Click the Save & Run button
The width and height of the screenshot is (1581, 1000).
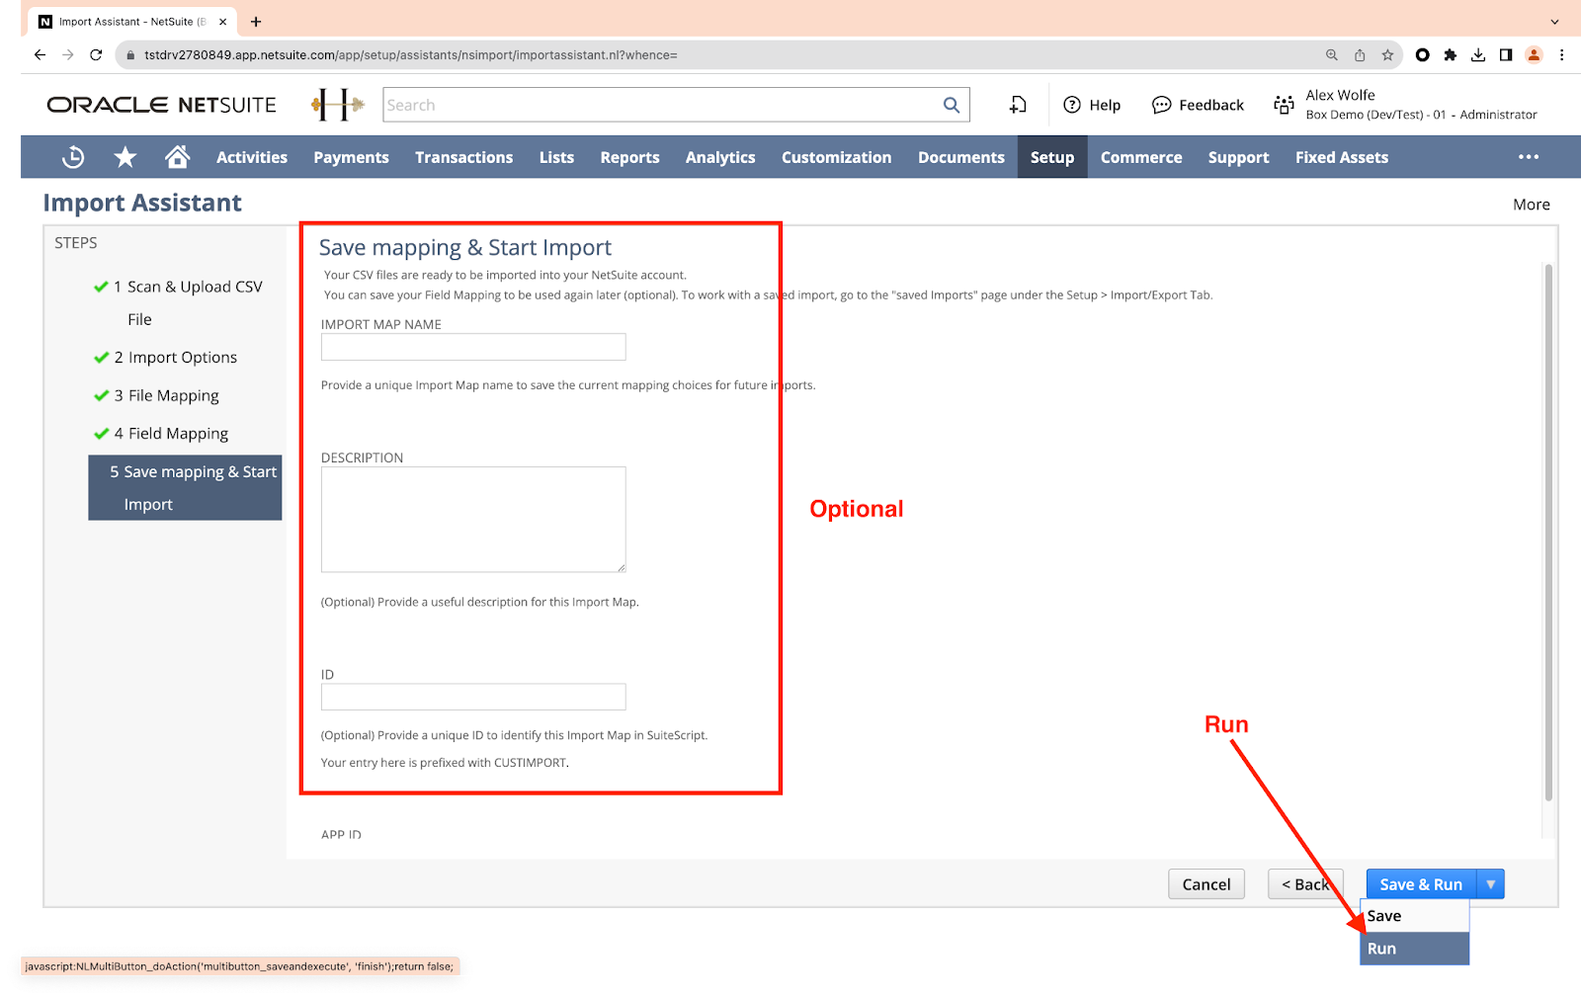click(1420, 884)
